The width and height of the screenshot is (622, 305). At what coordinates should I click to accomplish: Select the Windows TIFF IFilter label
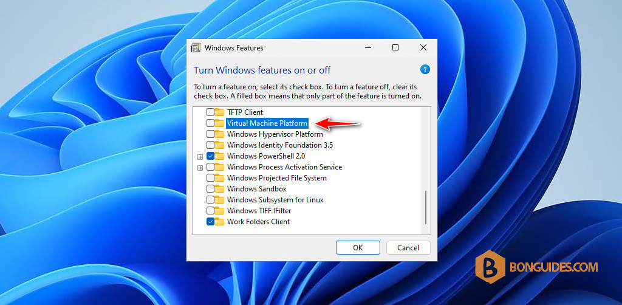pos(259,211)
